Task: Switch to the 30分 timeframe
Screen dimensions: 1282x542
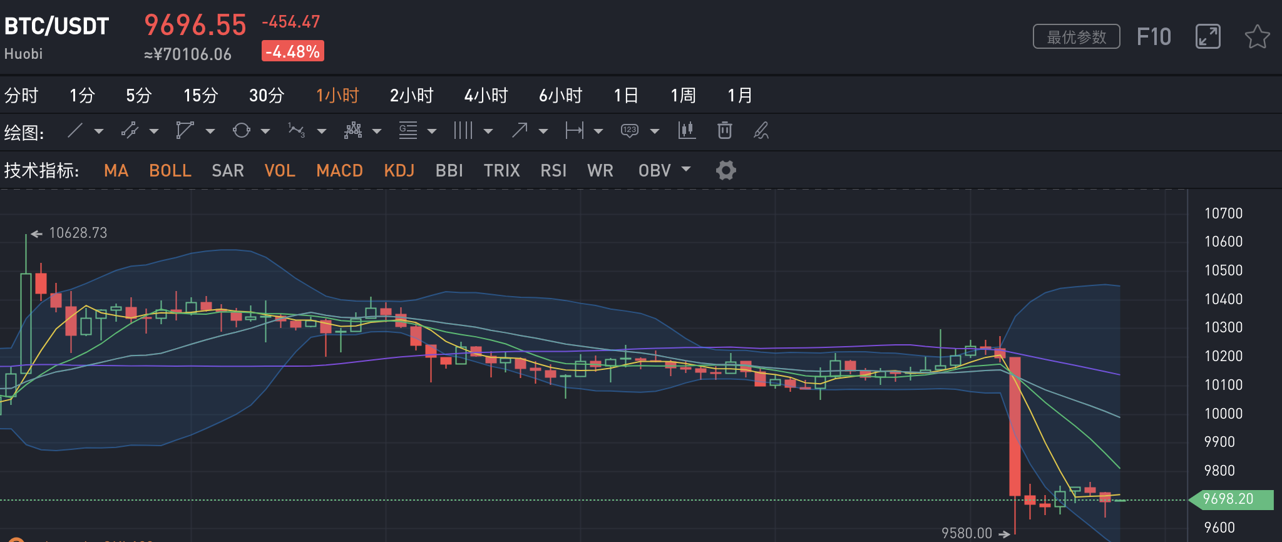Action: 267,95
